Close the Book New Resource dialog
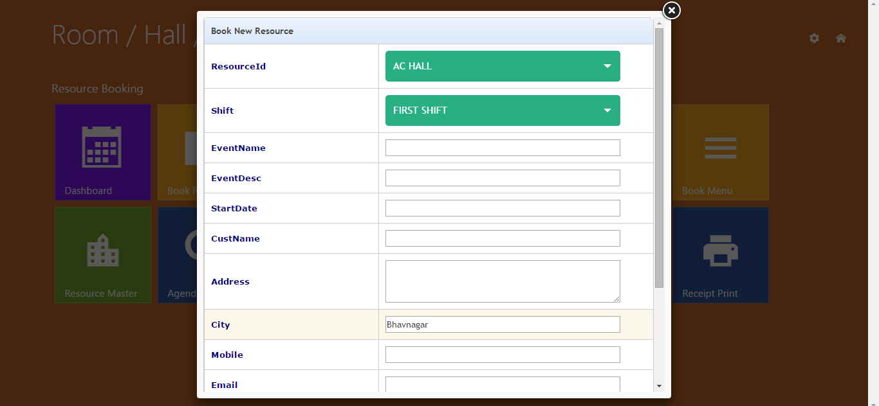 pyautogui.click(x=671, y=10)
